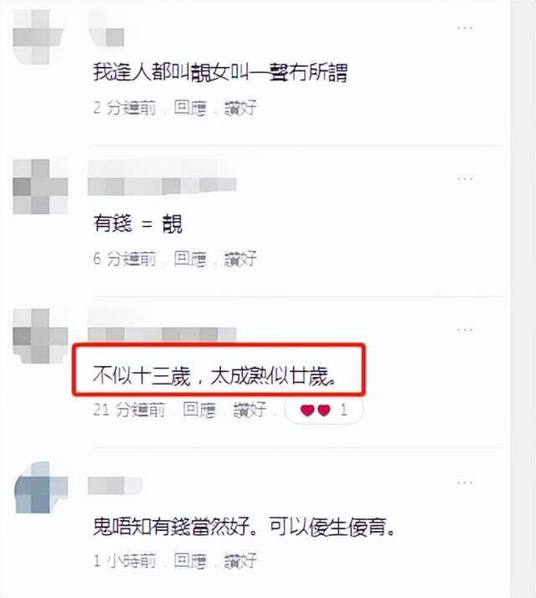This screenshot has height=598, width=536.
Task: Click username above 鬼唔知有錢 comment
Action: 115,486
